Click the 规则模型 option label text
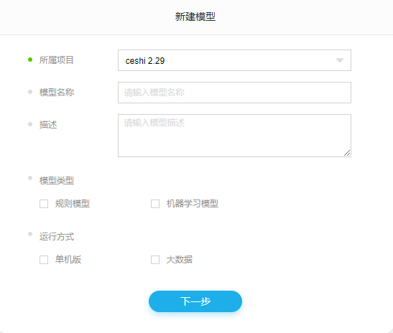Image resolution: width=393 pixels, height=333 pixels. tap(73, 204)
